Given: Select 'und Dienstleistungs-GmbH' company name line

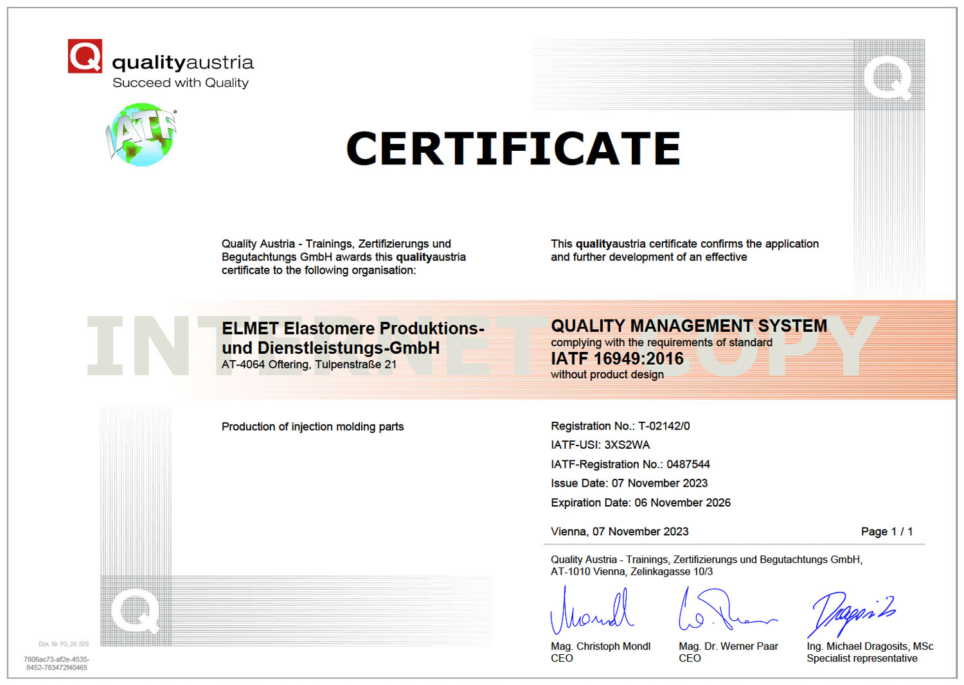Looking at the screenshot, I should pos(331,348).
